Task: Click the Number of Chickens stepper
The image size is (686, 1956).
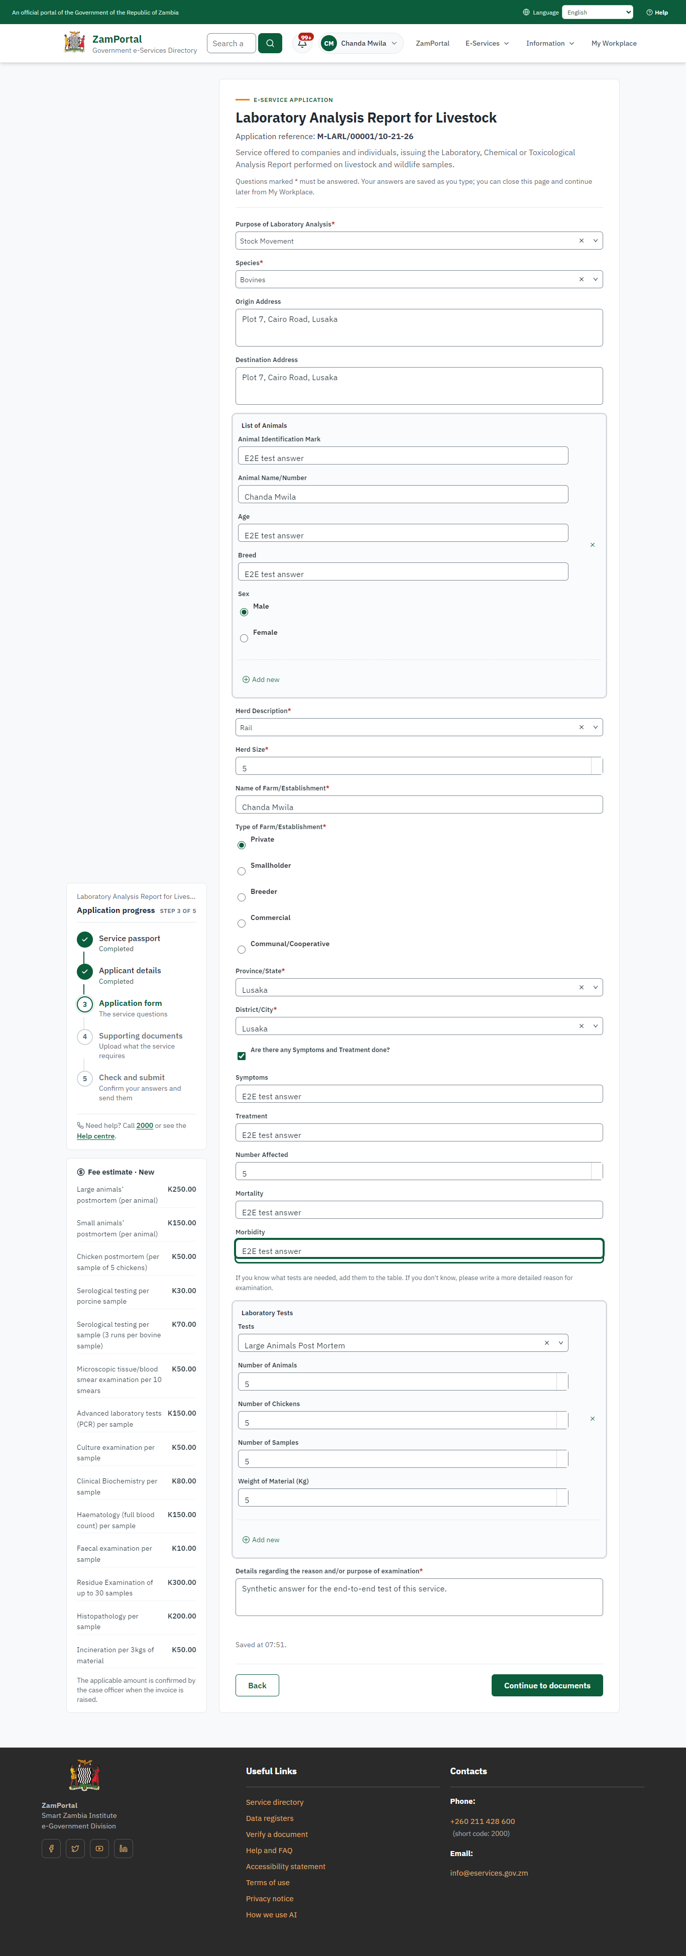Action: (562, 1420)
